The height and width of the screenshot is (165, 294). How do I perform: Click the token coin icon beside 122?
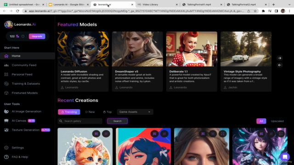pyautogui.click(x=17, y=36)
